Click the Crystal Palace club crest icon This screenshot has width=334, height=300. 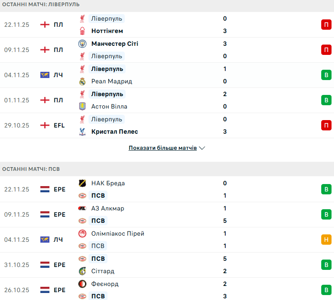(x=83, y=132)
